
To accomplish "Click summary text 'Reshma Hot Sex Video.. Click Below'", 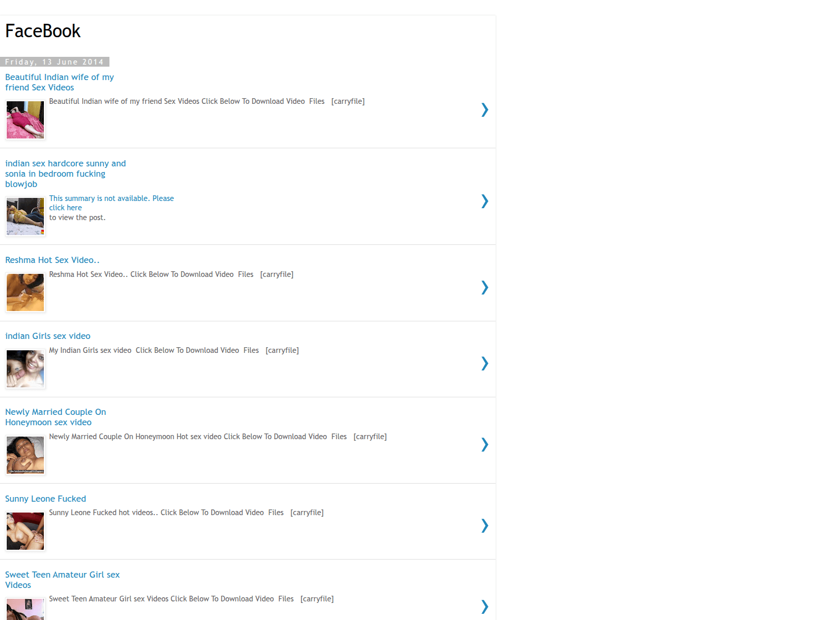I will pyautogui.click(x=171, y=274).
